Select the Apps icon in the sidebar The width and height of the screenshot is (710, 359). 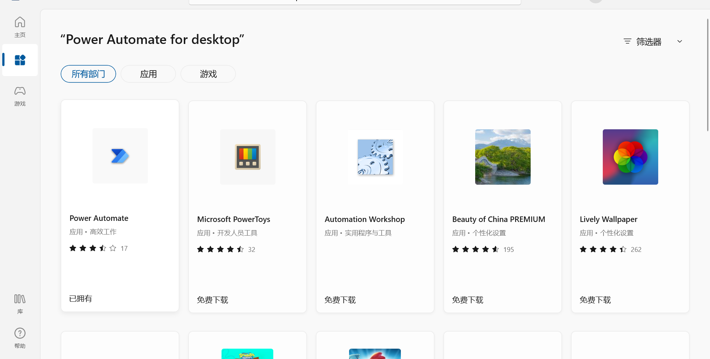coord(20,60)
